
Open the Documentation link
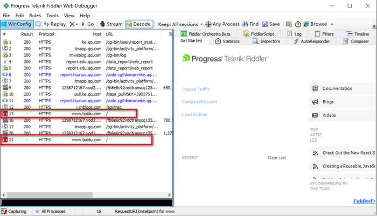pyautogui.click(x=337, y=88)
